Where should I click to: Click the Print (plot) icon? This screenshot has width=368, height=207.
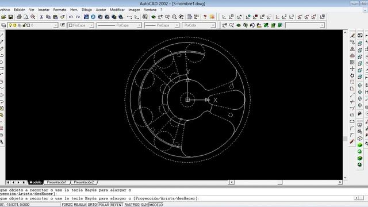(19, 17)
